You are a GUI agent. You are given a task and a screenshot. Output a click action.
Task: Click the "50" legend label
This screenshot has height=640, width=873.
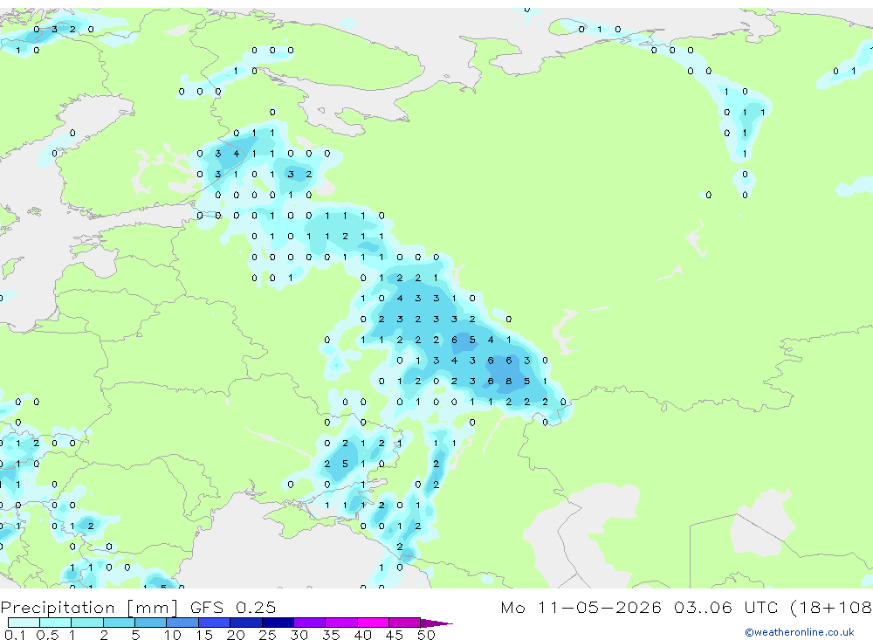[x=426, y=635]
